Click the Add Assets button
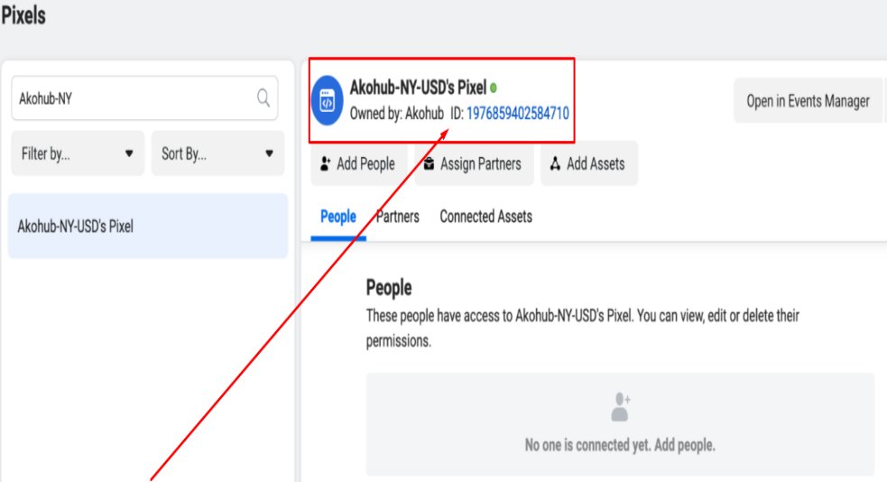 [x=589, y=163]
